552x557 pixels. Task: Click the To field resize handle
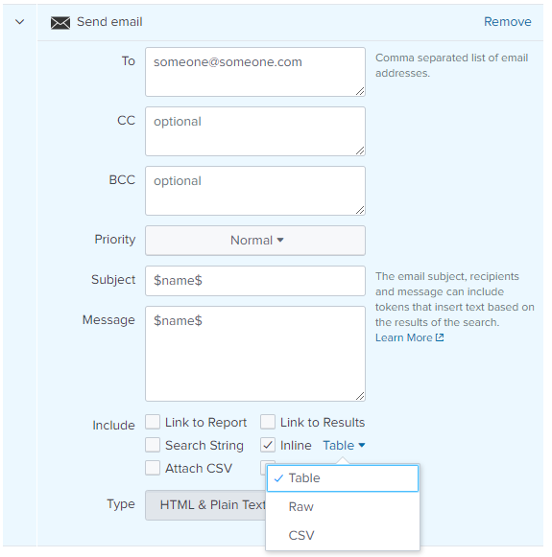coord(360,91)
